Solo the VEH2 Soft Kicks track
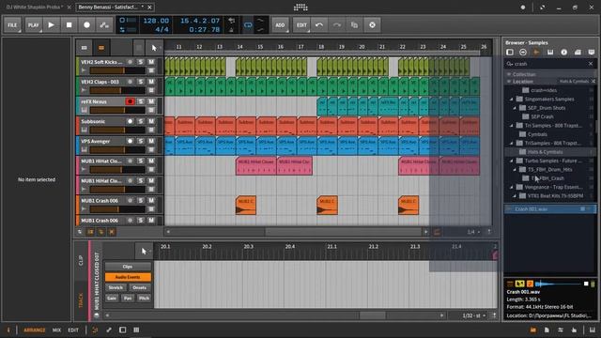 [141, 62]
